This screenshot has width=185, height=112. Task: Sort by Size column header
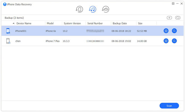[x=140, y=23]
